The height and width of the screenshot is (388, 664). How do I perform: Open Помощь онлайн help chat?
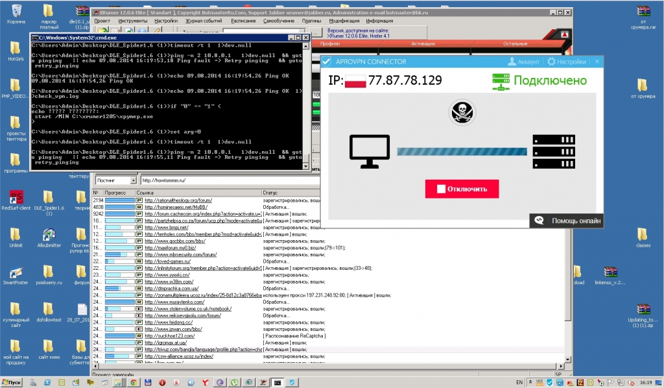pyautogui.click(x=567, y=221)
